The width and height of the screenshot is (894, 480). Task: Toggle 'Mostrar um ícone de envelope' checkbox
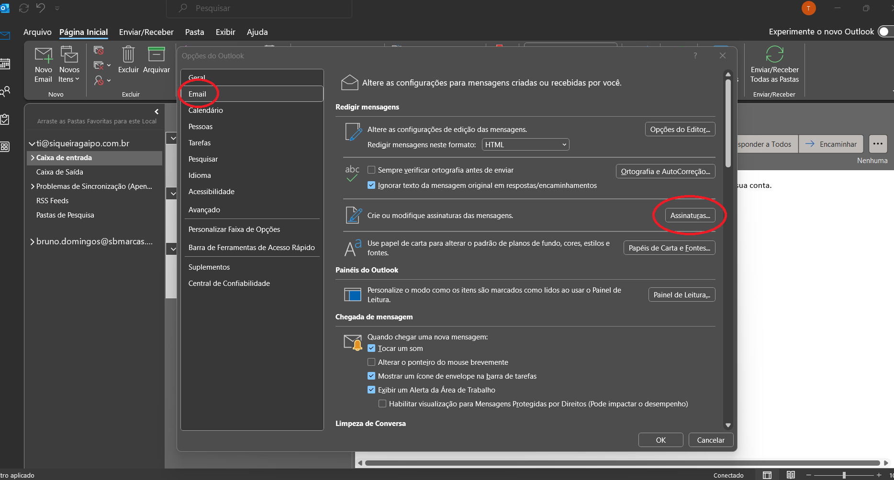(371, 376)
